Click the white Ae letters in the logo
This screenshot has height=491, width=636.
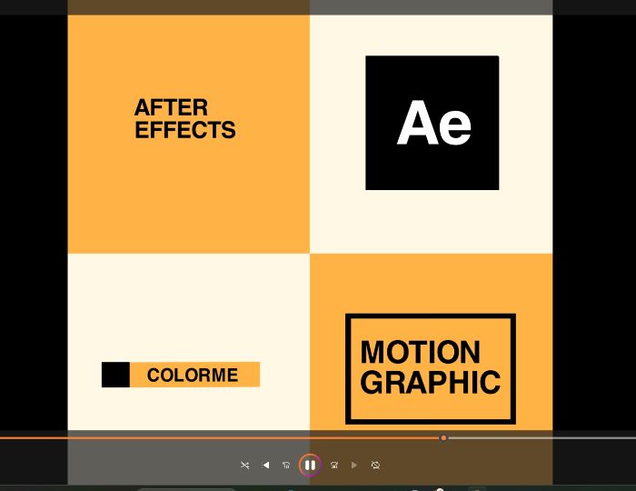[434, 123]
